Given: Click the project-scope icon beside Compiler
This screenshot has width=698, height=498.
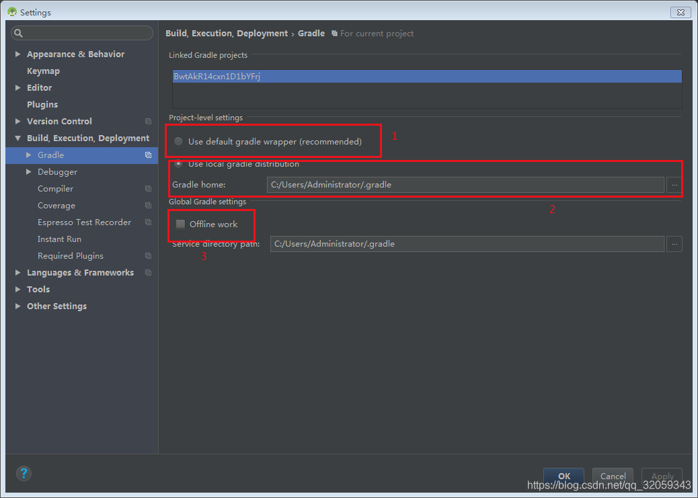Looking at the screenshot, I should [x=148, y=189].
